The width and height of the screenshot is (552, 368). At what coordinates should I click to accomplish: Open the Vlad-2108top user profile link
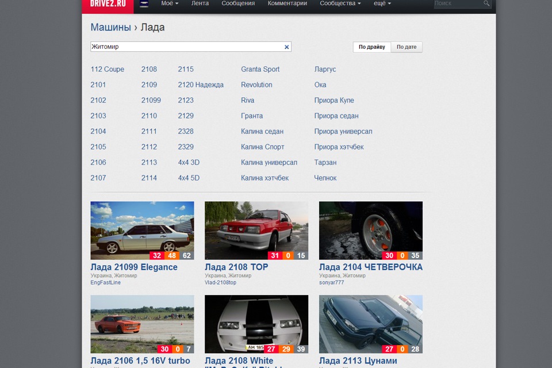pos(220,282)
